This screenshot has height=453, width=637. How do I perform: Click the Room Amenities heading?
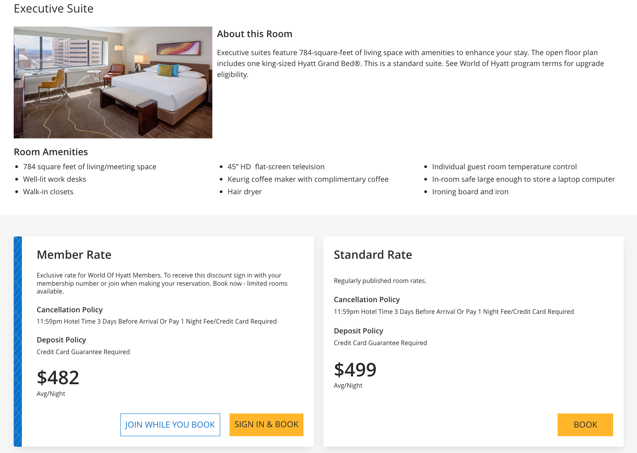point(50,152)
